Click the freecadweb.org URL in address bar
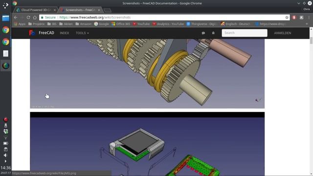The image size is (313, 176). tap(95, 18)
